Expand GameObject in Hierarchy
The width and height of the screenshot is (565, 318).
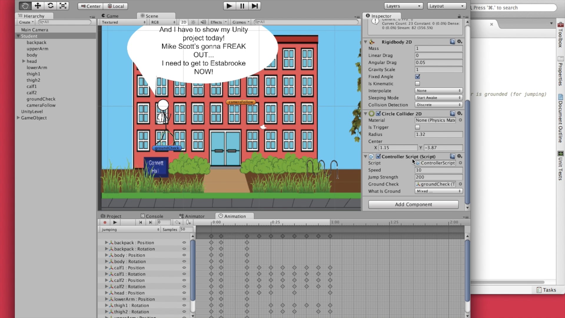18,118
